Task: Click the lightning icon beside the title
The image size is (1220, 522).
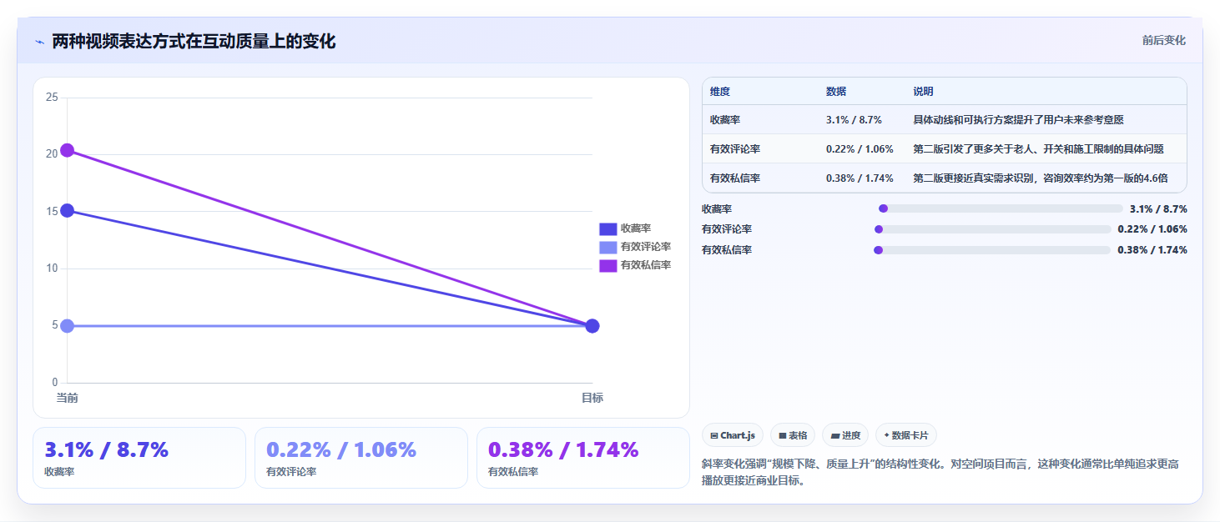Action: click(39, 42)
